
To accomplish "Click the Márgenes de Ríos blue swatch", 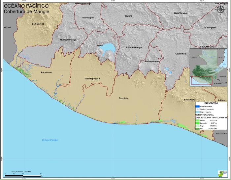I will 198,106.
